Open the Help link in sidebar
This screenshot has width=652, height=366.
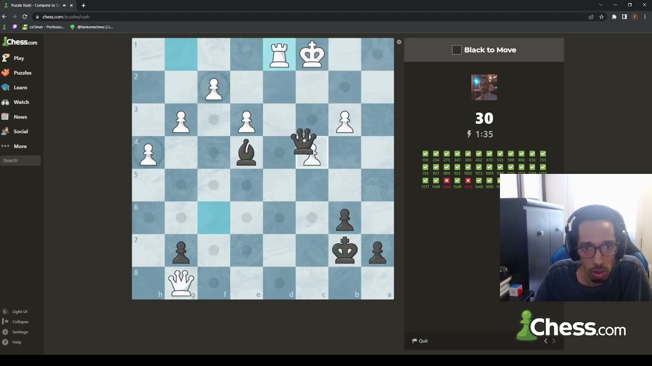[x=12, y=342]
